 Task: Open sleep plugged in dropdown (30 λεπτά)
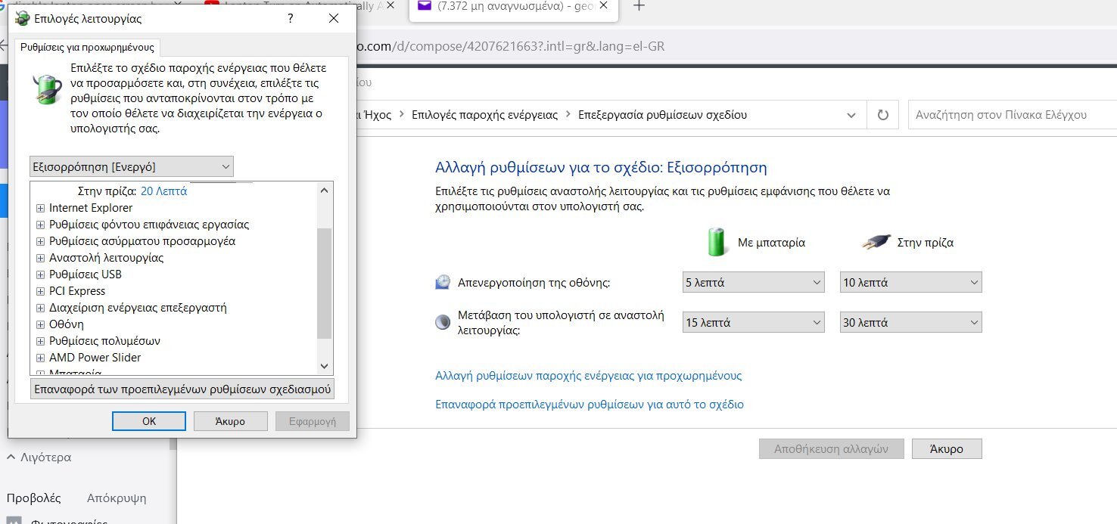[x=911, y=322]
